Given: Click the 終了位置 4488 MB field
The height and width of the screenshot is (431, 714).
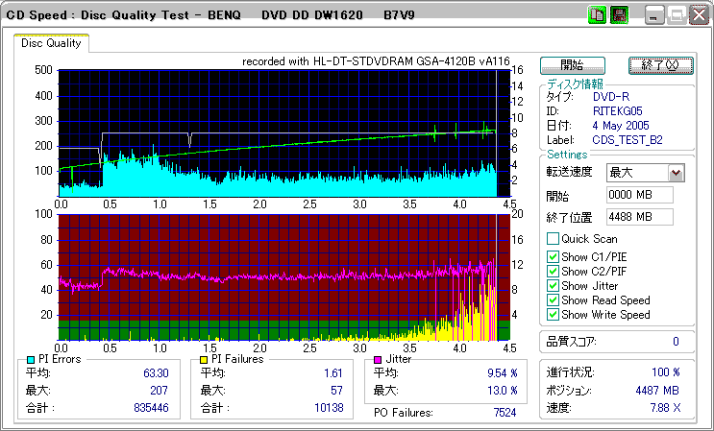Looking at the screenshot, I should coord(640,217).
